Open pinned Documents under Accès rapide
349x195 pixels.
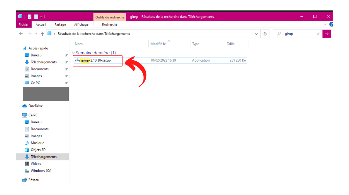pyautogui.click(x=40, y=69)
